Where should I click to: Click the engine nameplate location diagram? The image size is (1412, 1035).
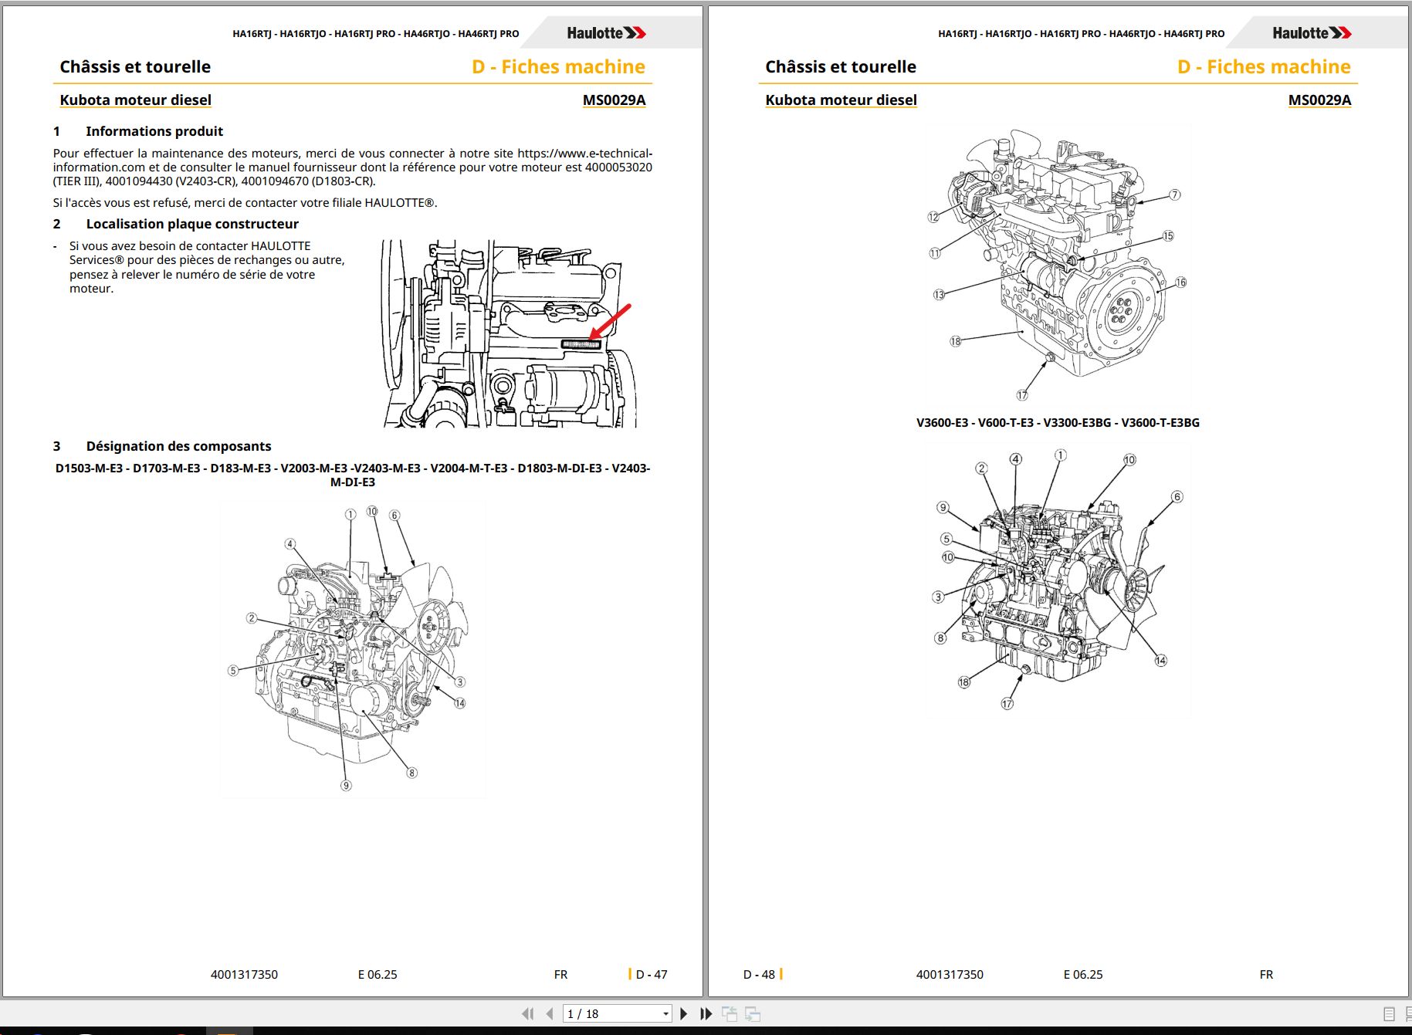click(x=510, y=333)
